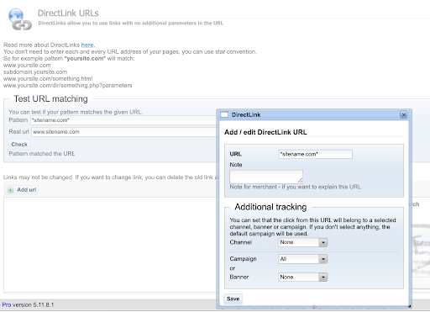
Task: Click 'Pattern matched the URL' text
Action: [42, 154]
